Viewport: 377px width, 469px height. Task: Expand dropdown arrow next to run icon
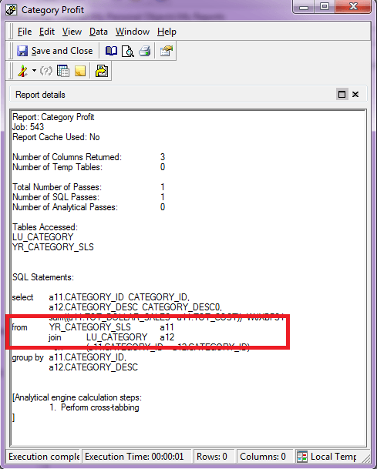tap(34, 71)
